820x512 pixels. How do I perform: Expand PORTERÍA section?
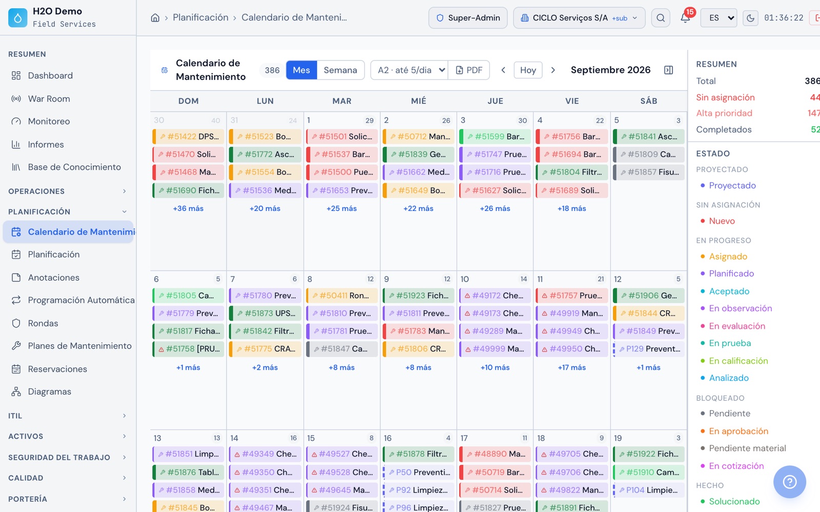pyautogui.click(x=67, y=499)
